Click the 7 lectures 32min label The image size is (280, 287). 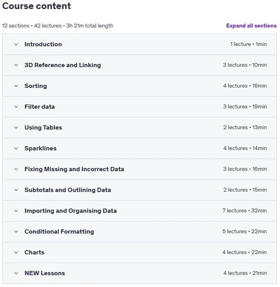[x=245, y=211]
